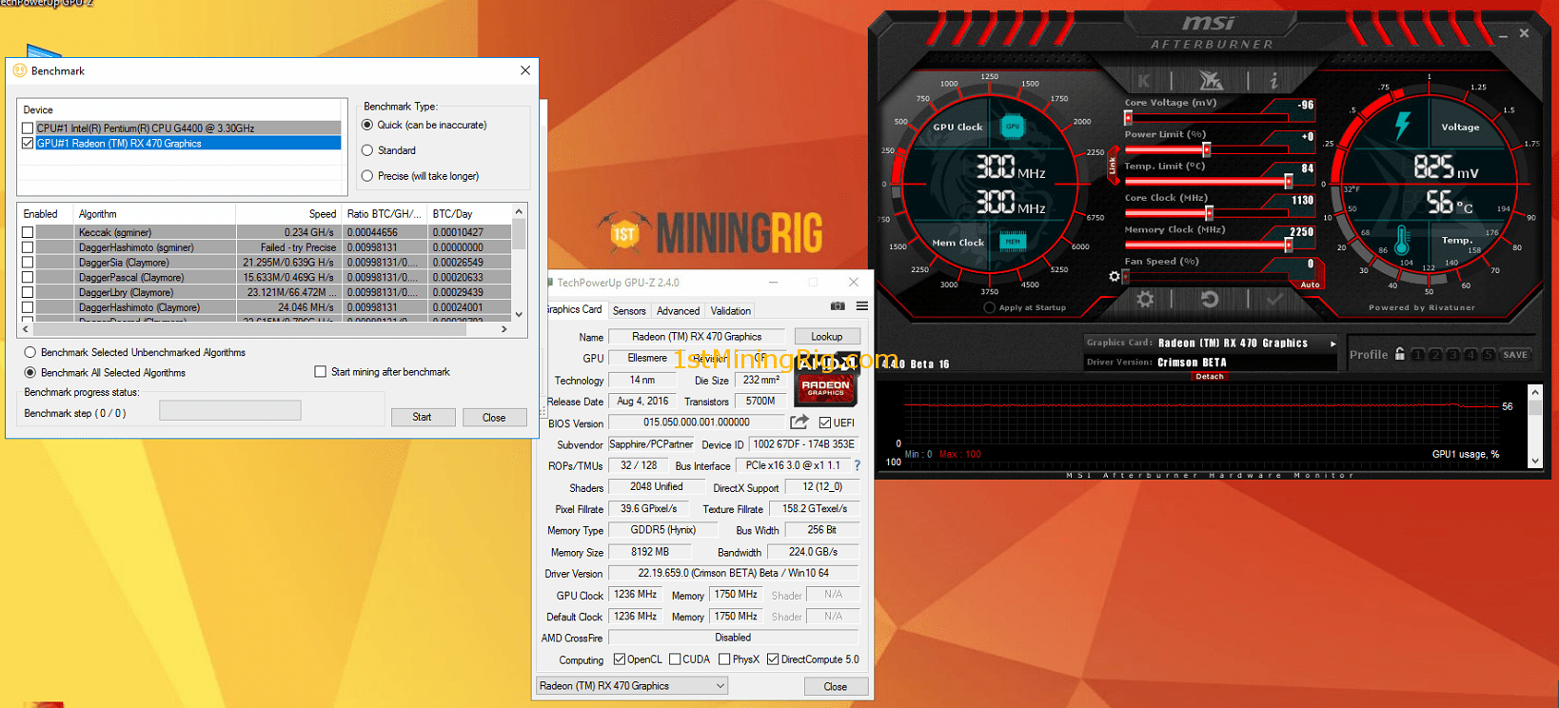1559x708 pixels.
Task: Click the Afterburner information i icon
Action: coord(1273,81)
